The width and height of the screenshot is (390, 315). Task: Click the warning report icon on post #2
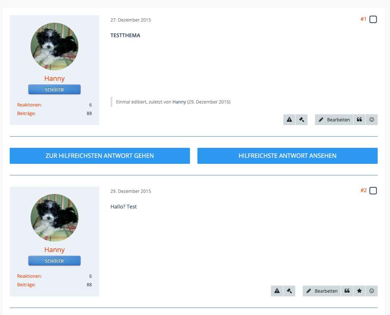tap(277, 291)
